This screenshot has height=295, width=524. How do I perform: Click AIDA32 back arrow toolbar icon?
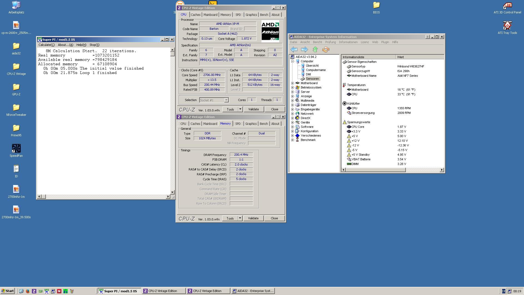[x=294, y=49]
